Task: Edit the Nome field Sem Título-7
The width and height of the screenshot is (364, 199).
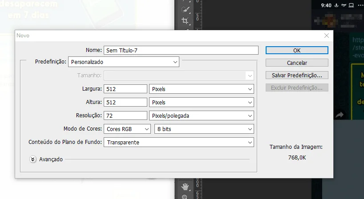Action: [x=181, y=50]
